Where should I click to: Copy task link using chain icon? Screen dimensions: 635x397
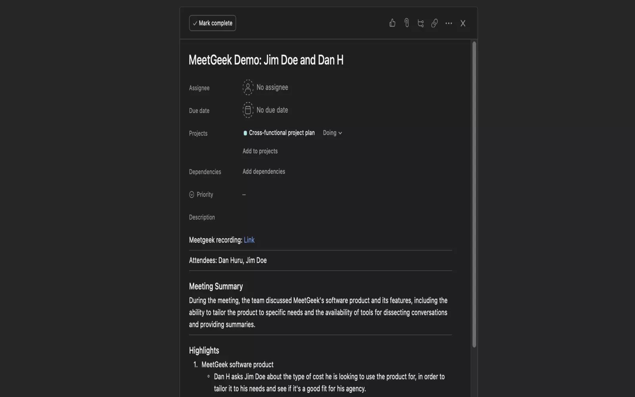(435, 23)
